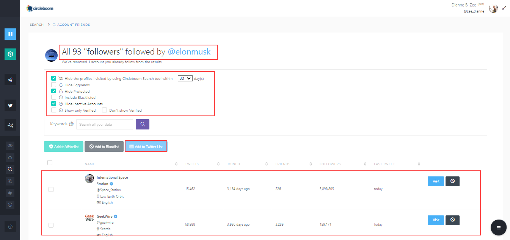510x240 pixels.
Task: Sort by the JOINED column arrows
Action: [x=267, y=164]
